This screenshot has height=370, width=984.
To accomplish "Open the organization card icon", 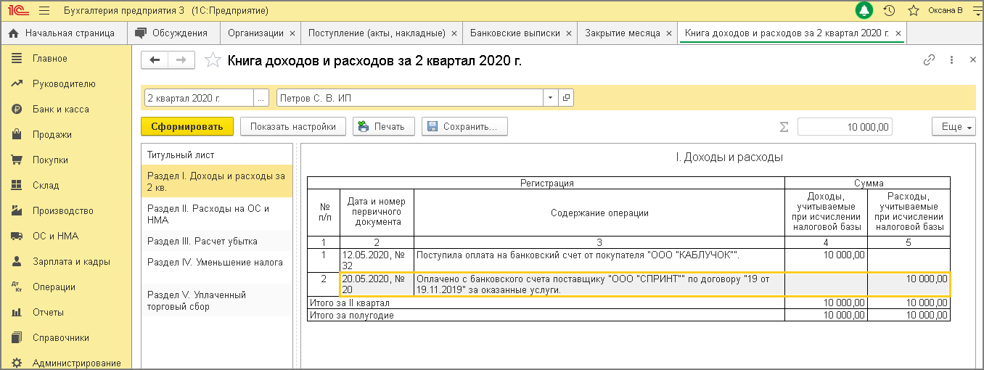I will pos(566,97).
